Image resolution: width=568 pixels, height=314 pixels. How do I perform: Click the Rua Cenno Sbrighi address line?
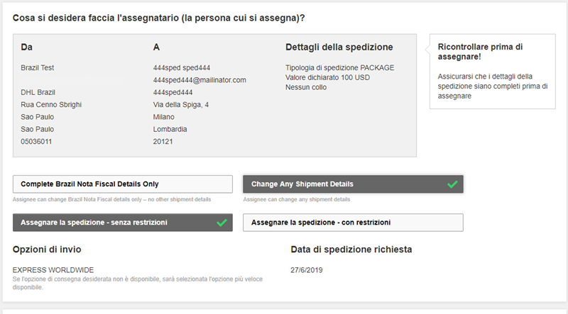click(51, 104)
